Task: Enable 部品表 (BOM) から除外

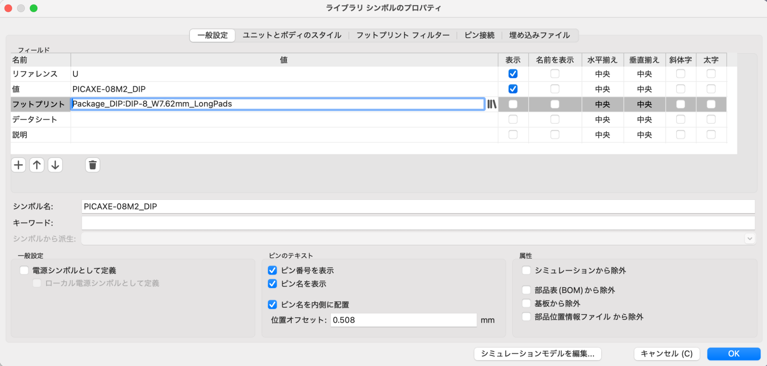Action: pyautogui.click(x=526, y=290)
